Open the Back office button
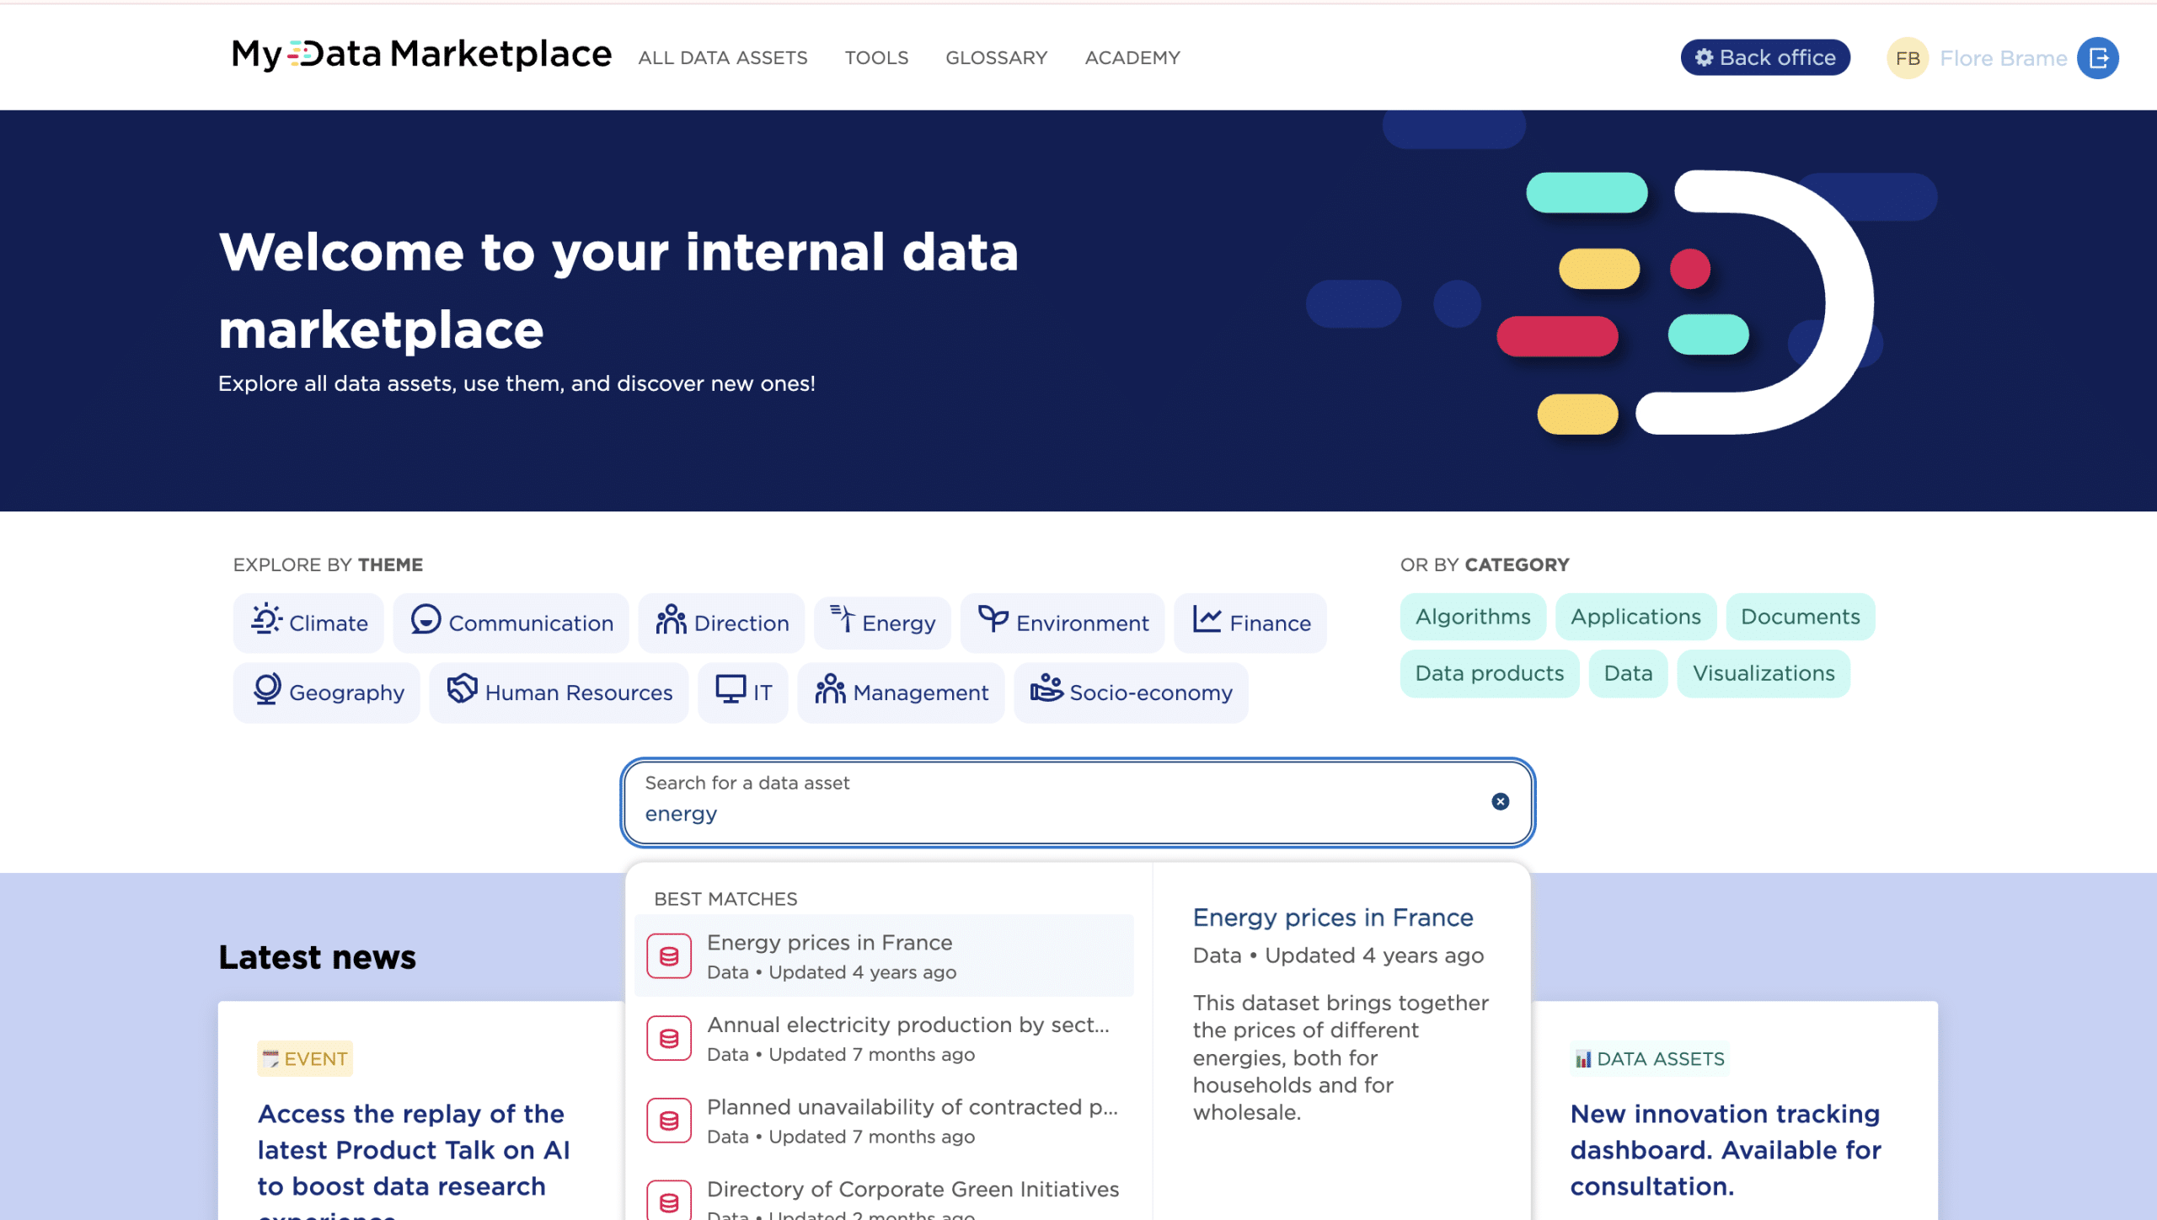The height and width of the screenshot is (1220, 2157). [x=1765, y=57]
